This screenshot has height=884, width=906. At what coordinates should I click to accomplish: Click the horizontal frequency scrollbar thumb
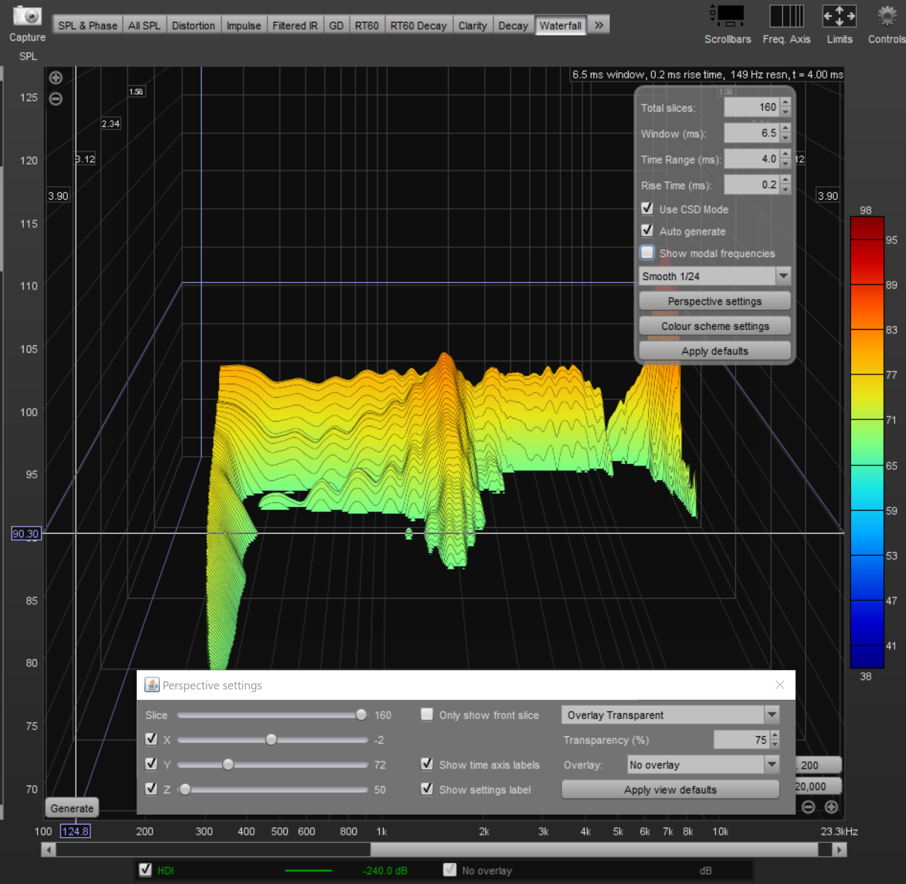tap(594, 850)
